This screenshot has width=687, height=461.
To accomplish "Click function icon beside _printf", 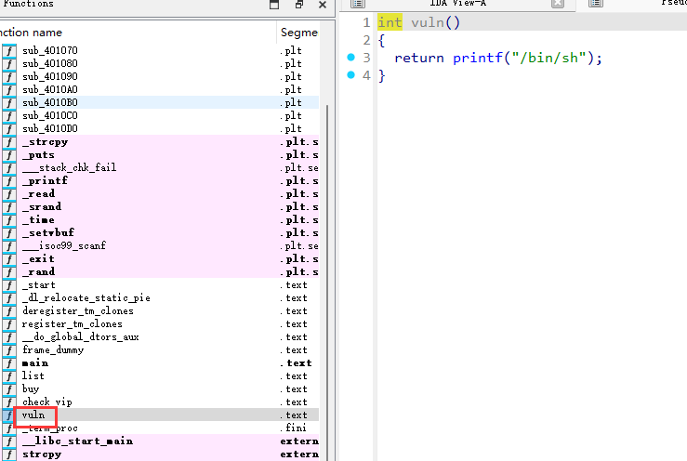I will point(9,180).
